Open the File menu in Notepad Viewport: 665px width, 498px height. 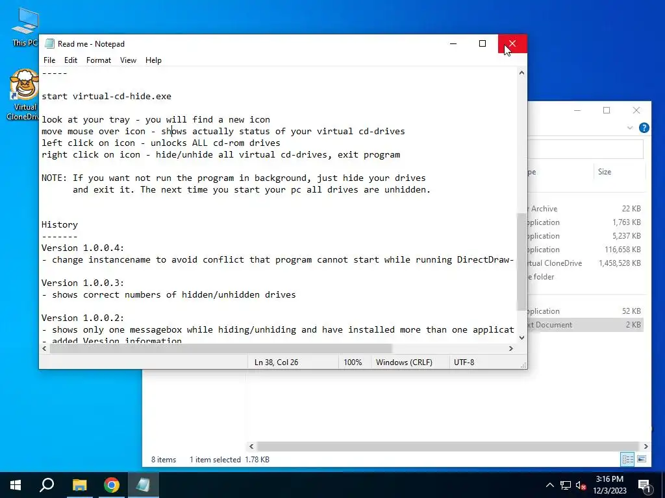coord(49,60)
